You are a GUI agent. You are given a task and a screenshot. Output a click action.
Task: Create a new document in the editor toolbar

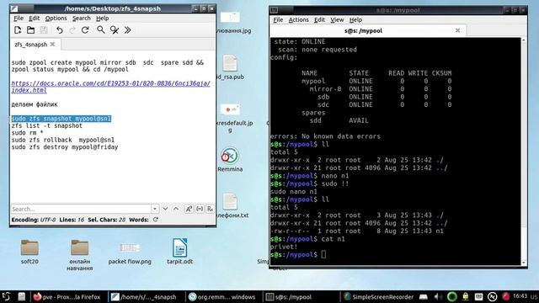[x=18, y=30]
